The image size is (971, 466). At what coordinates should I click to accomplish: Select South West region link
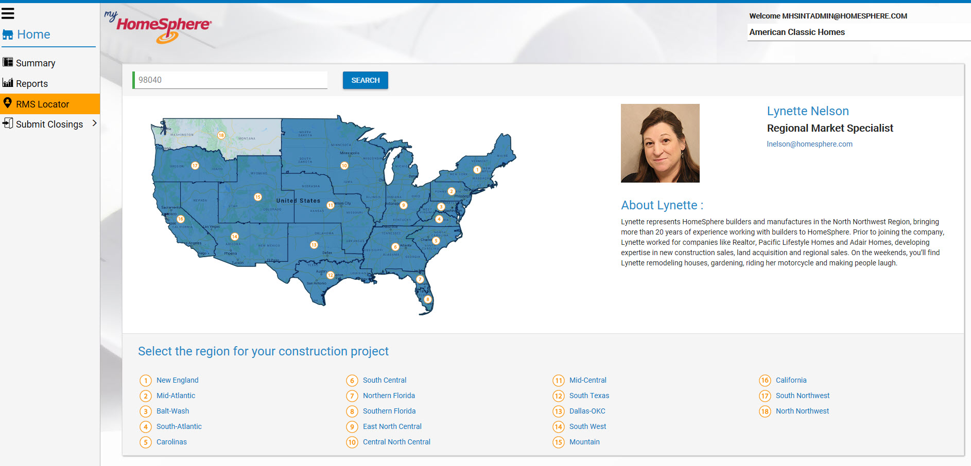[587, 426]
